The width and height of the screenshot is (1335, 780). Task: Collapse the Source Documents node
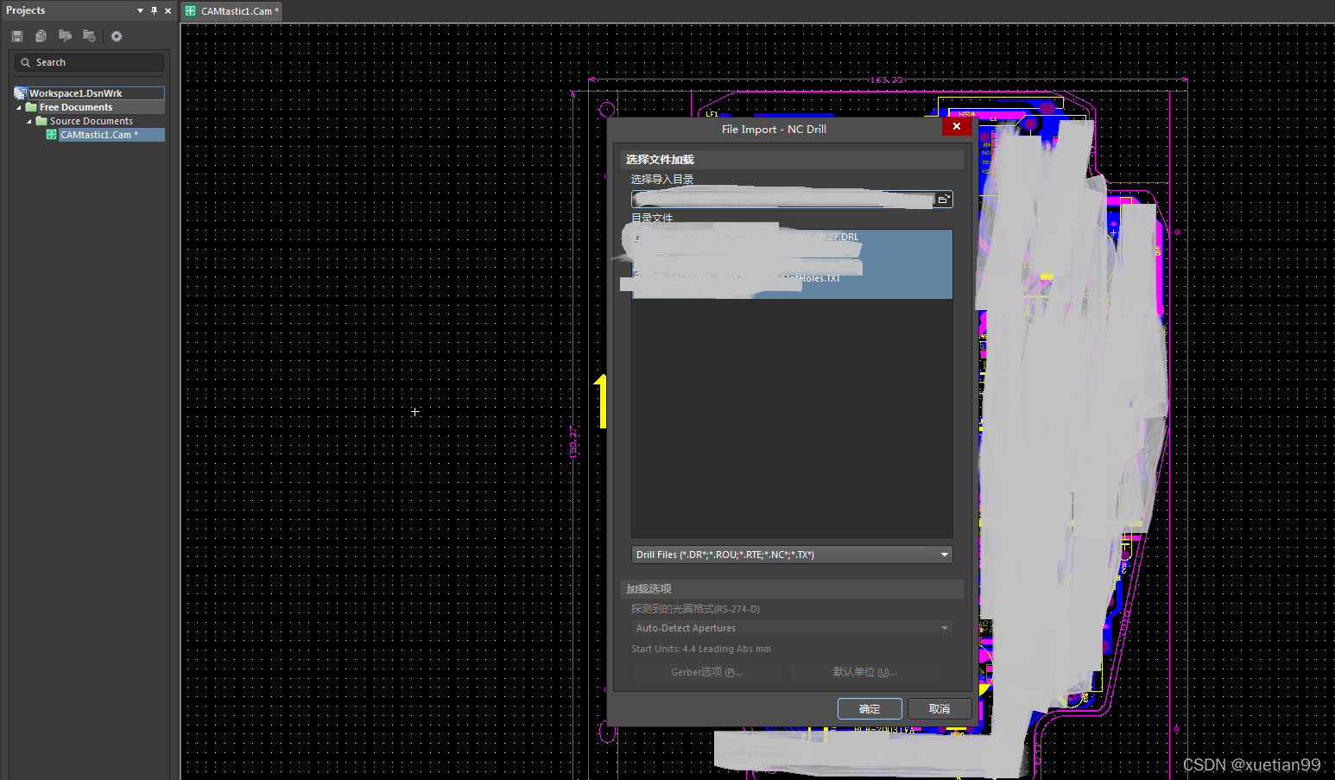[29, 121]
